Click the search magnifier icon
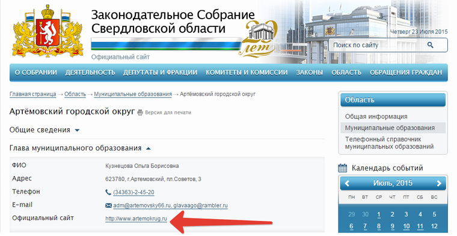This screenshot has width=457, height=236. point(430,45)
